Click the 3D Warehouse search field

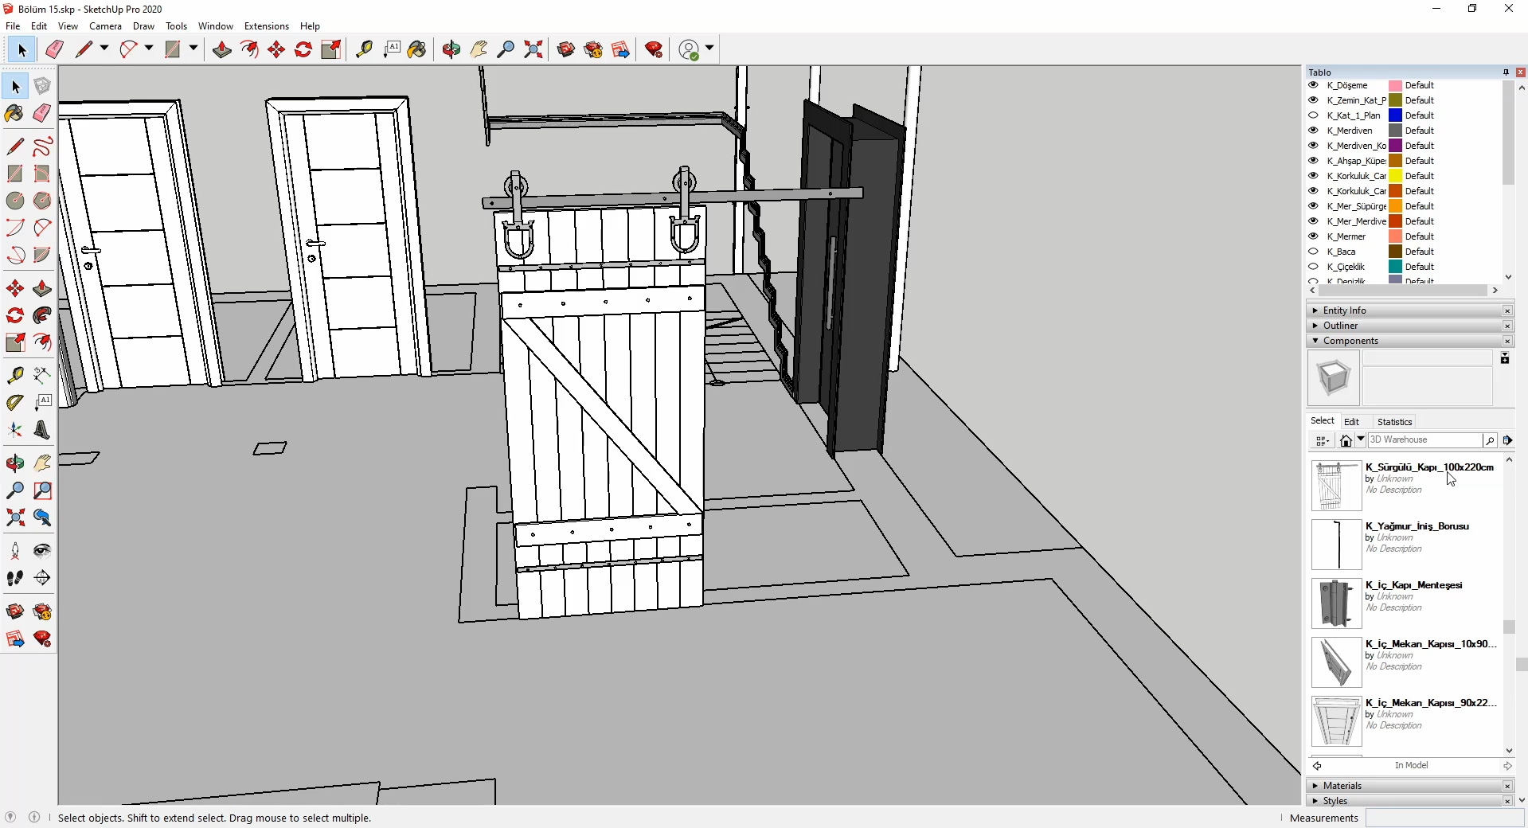tap(1424, 440)
